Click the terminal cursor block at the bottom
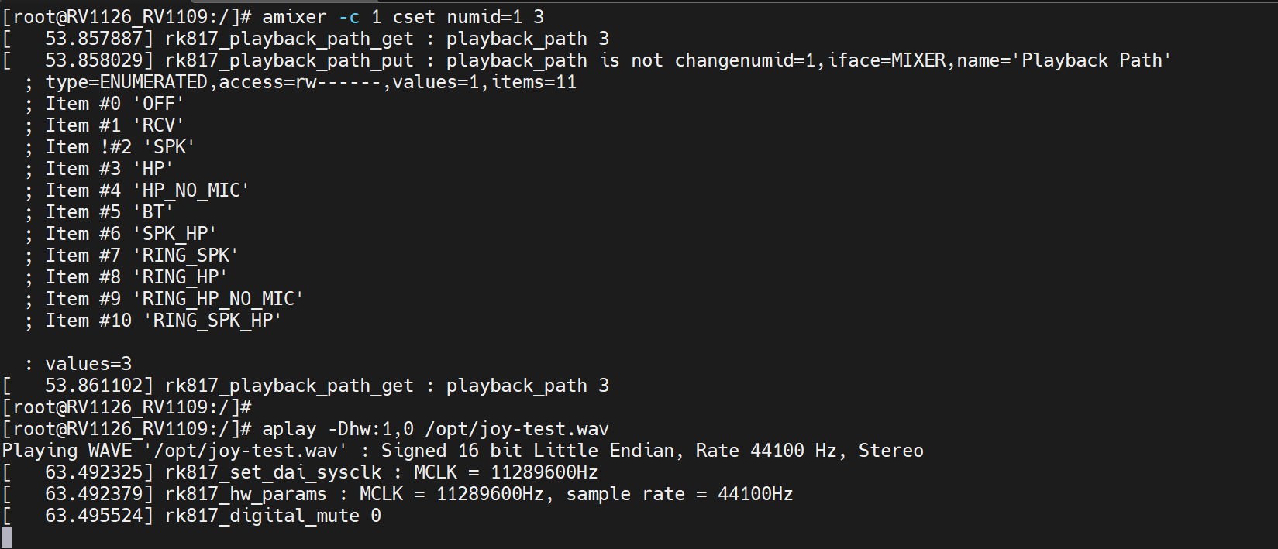Image resolution: width=1278 pixels, height=549 pixels. tap(7, 537)
